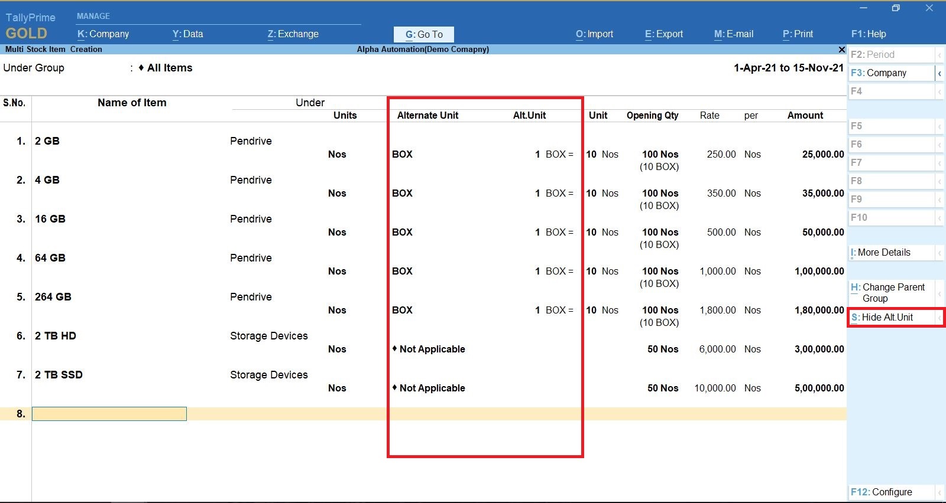
Task: Open the E: Export menu
Action: [663, 34]
